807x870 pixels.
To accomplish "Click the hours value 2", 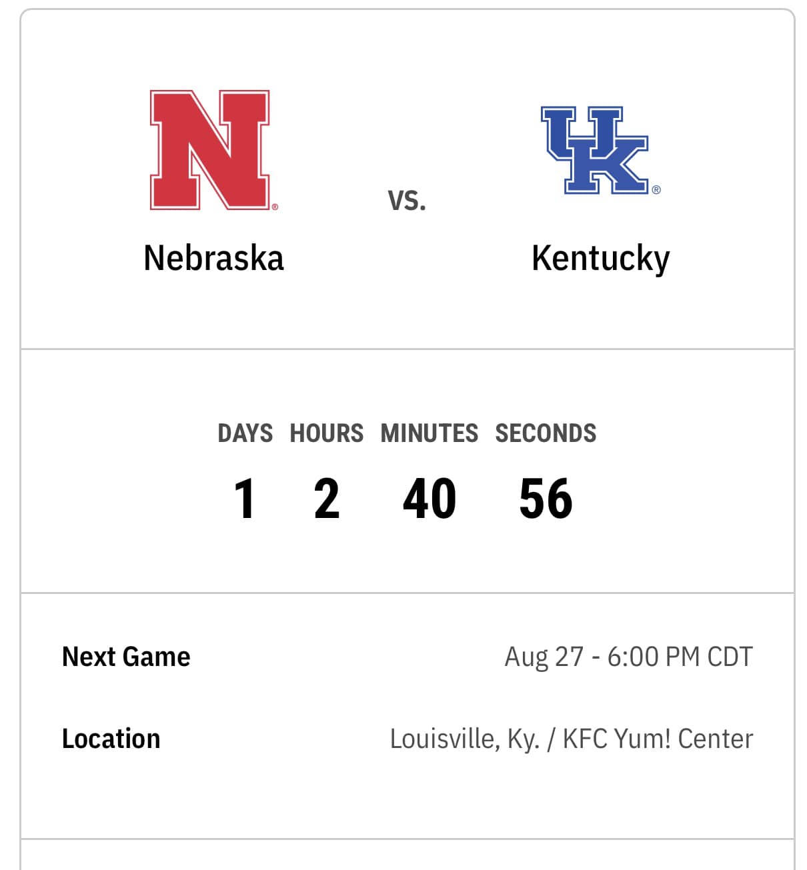I will (327, 499).
